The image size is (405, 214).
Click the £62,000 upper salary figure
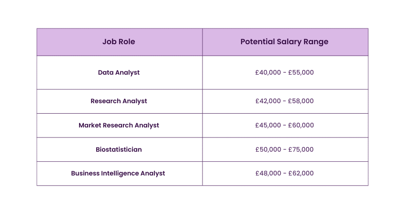click(x=301, y=174)
